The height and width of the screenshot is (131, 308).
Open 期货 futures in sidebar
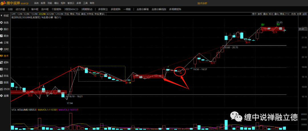[5, 36]
